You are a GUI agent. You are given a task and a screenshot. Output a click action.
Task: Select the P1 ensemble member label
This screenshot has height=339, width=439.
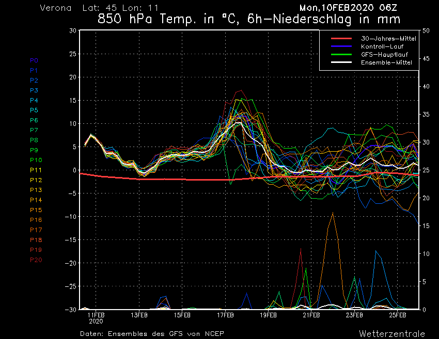(x=34, y=71)
